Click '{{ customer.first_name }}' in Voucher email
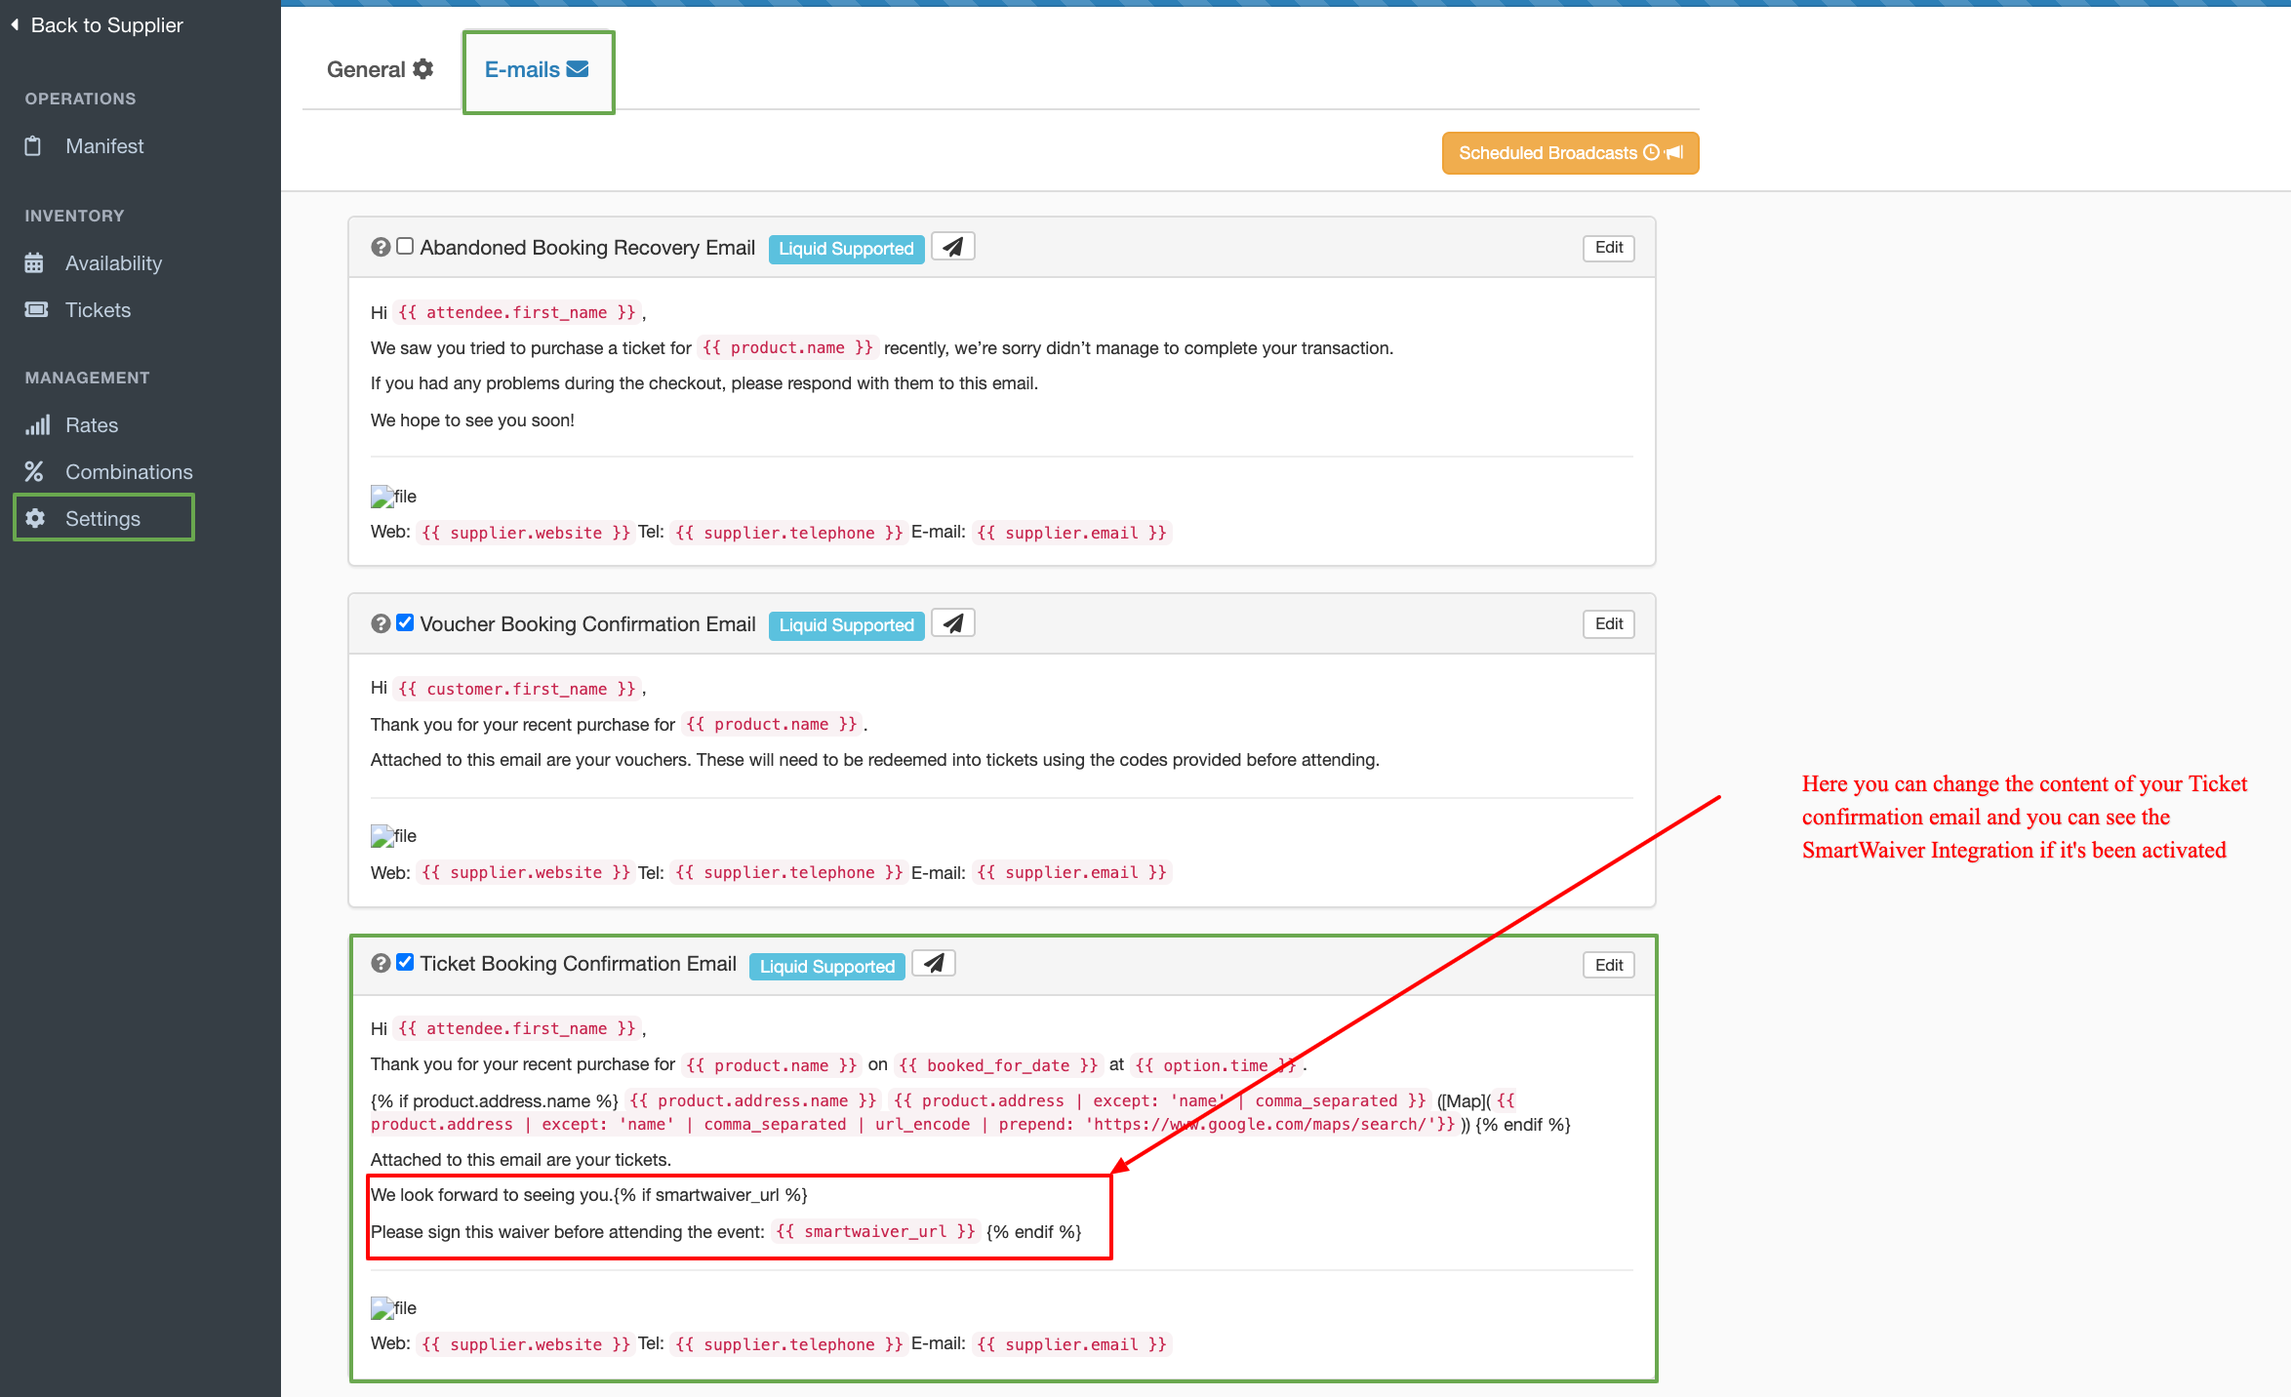The width and height of the screenshot is (2291, 1397). click(517, 690)
